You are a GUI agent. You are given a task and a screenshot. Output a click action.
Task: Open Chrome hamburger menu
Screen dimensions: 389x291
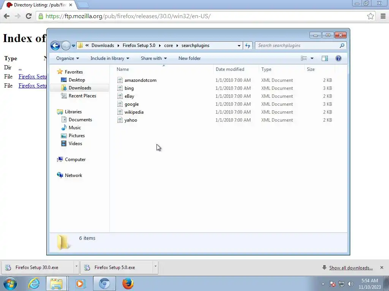[383, 16]
